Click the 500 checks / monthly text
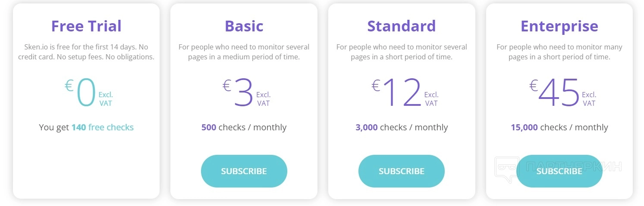644x206 pixels. tap(244, 127)
